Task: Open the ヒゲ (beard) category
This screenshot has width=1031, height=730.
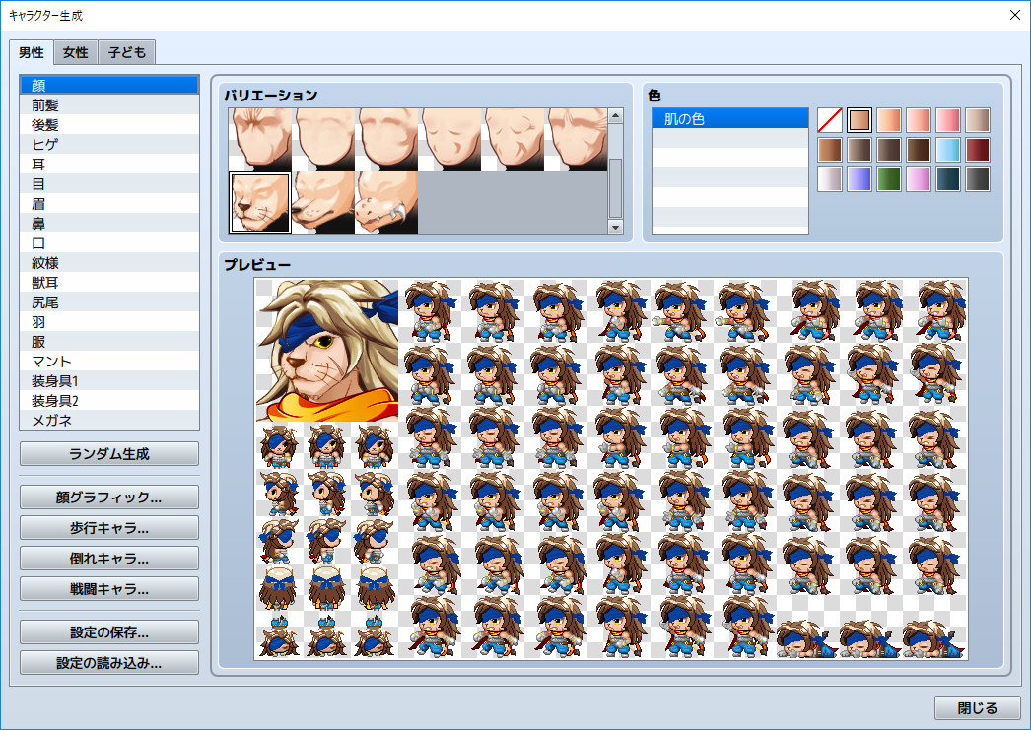Action: pos(108,144)
